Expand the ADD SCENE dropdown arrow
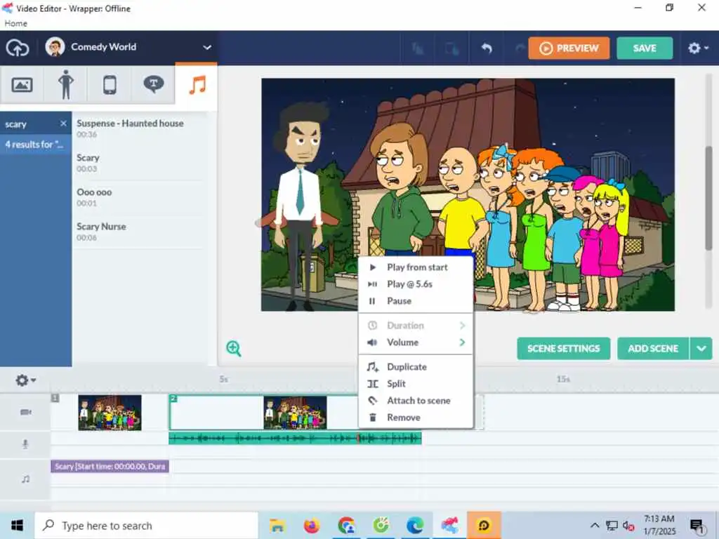Viewport: 719px width, 539px height. point(701,349)
